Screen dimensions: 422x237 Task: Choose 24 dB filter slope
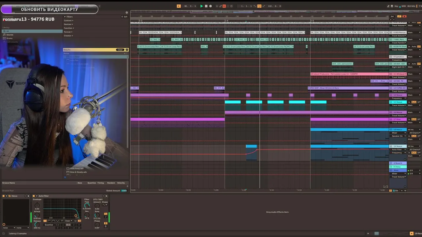79,221
